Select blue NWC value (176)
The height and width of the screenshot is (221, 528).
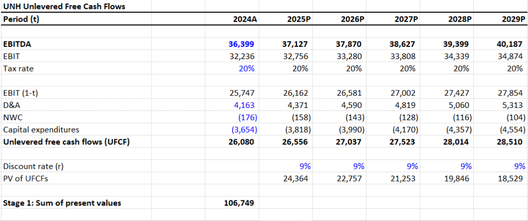click(x=247, y=118)
